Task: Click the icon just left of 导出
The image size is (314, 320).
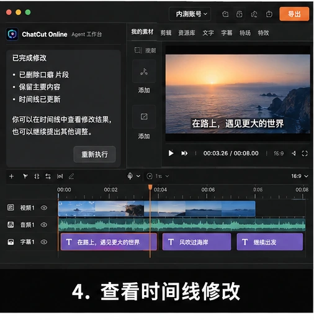Action: (x=269, y=14)
